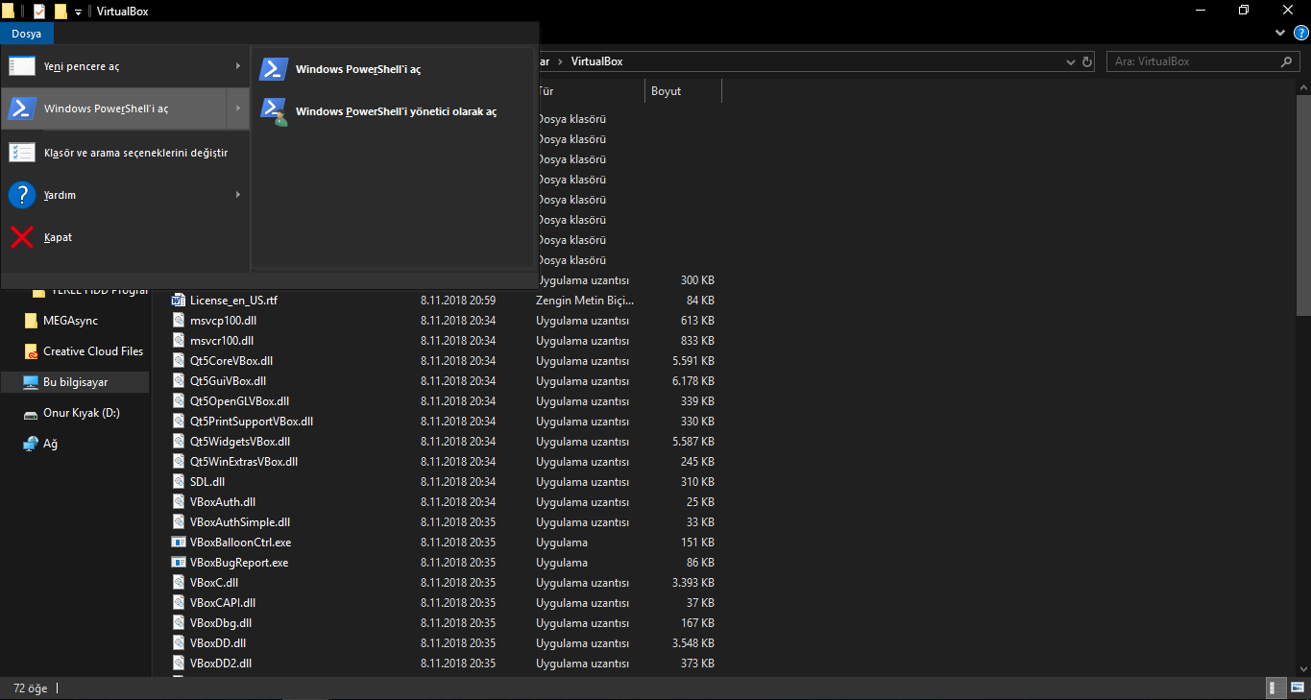Click the vertical scrollbar thumb of file list

1303,205
